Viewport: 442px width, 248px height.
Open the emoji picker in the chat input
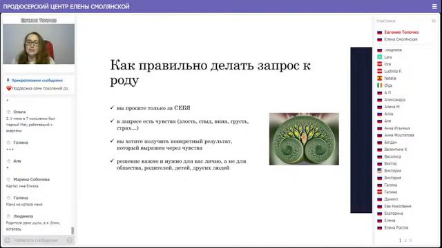[x=8, y=240]
